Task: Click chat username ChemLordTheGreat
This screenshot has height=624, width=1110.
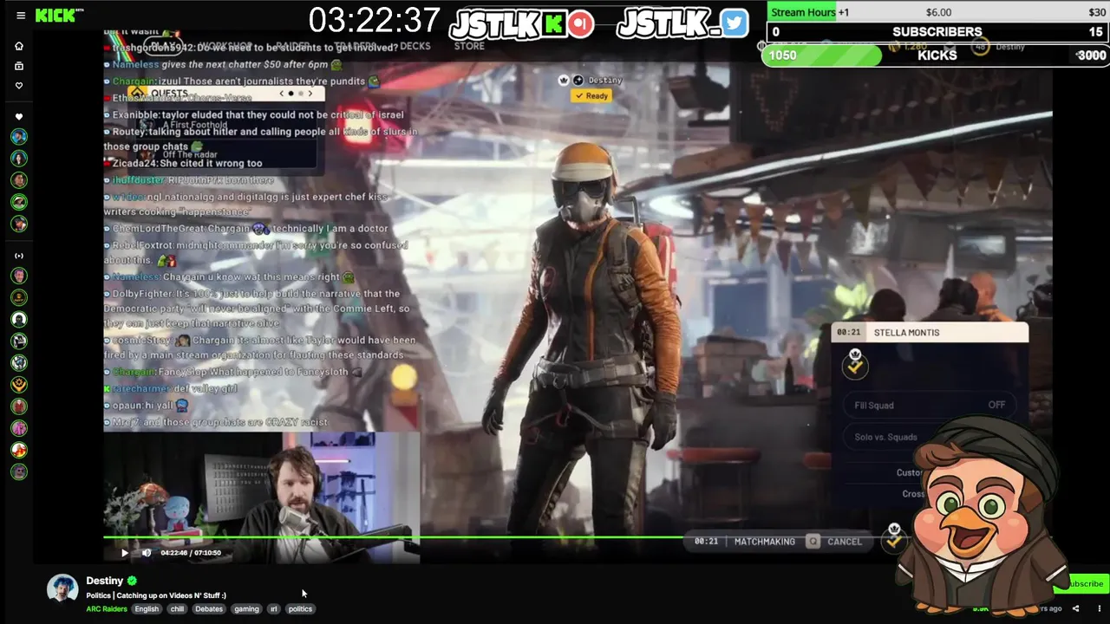Action: click(x=159, y=229)
